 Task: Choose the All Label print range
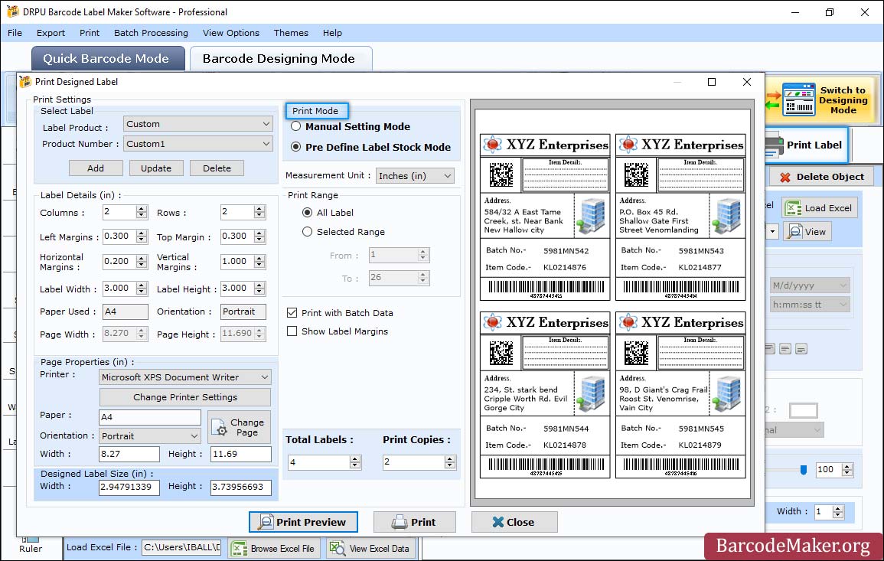point(307,213)
